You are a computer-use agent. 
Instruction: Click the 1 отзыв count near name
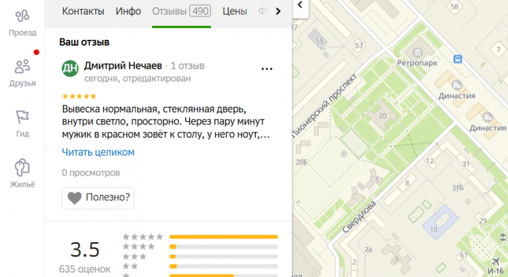pyautogui.click(x=188, y=66)
